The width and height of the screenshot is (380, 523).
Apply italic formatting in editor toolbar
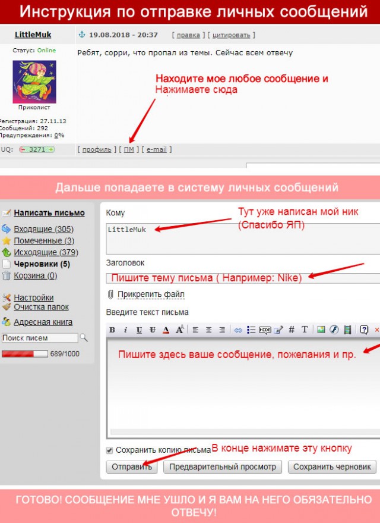pos(125,330)
